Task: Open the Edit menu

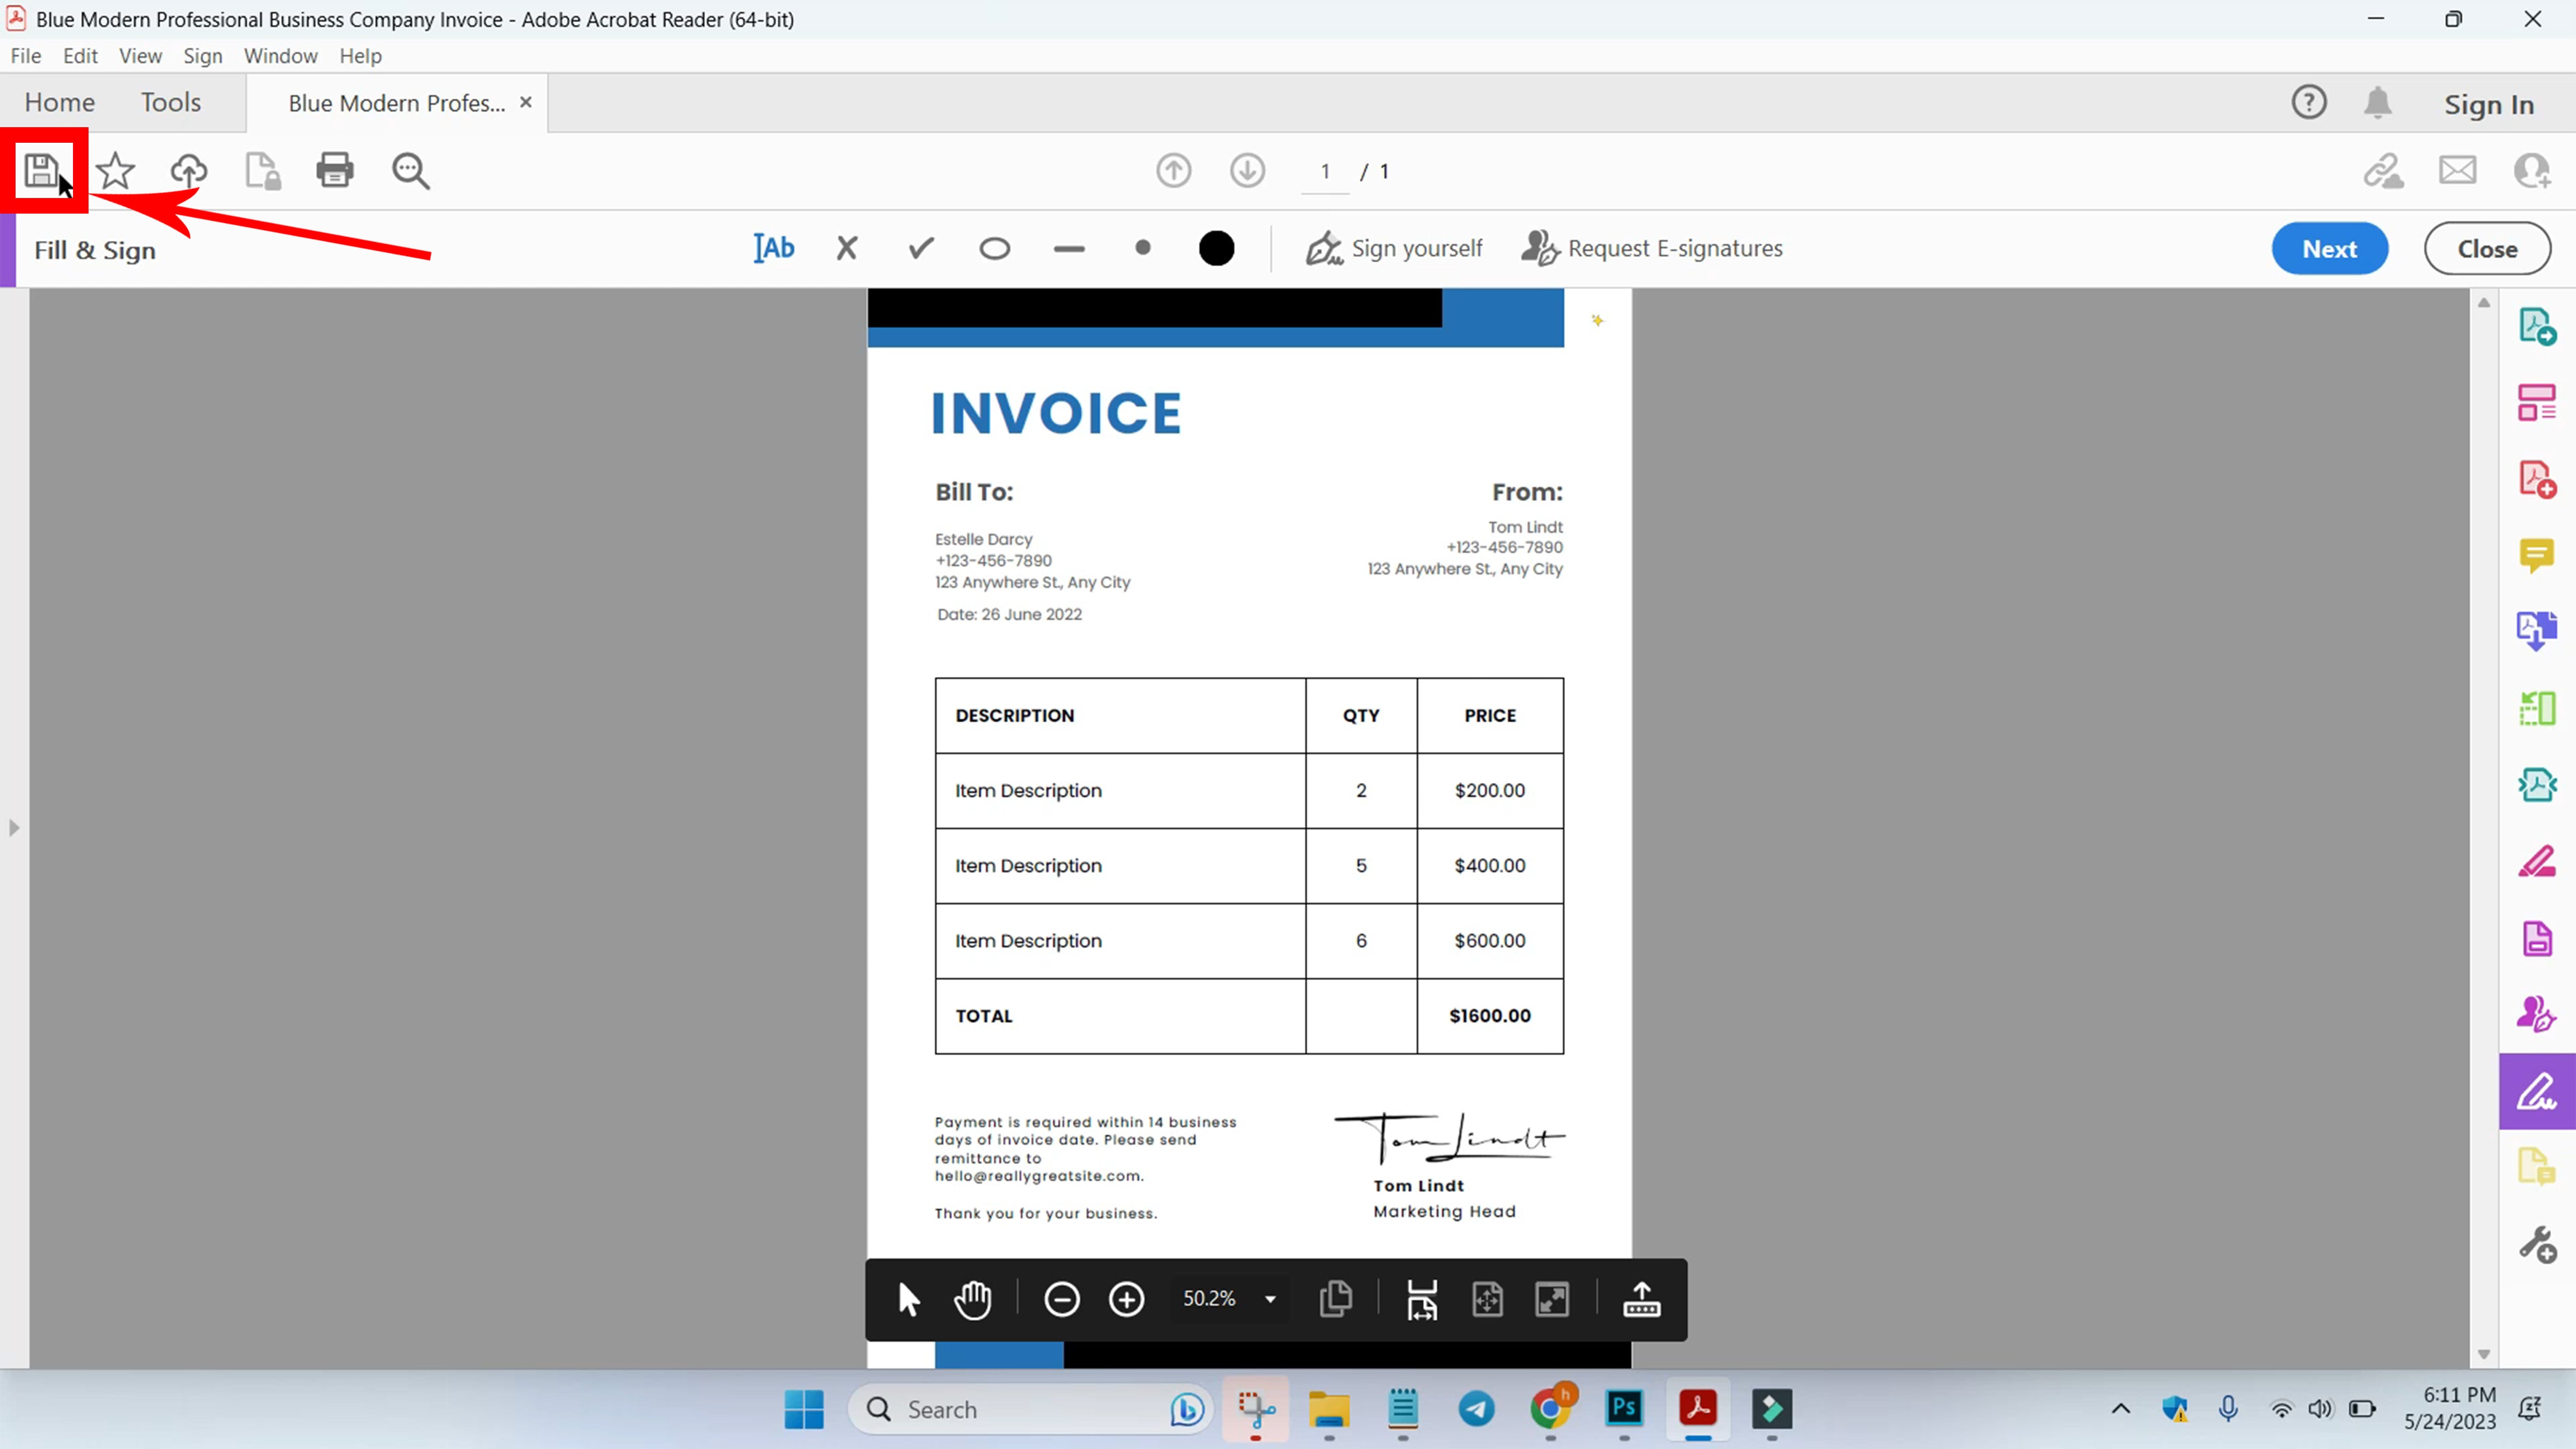Action: [x=80, y=56]
